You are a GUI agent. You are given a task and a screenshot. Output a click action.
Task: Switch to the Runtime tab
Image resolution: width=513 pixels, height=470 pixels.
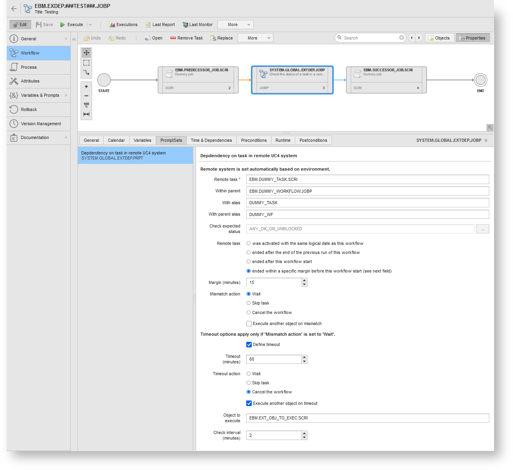coord(283,140)
